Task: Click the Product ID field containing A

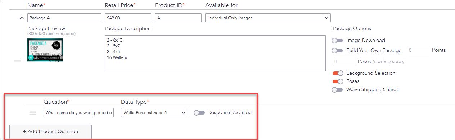Action: point(178,18)
